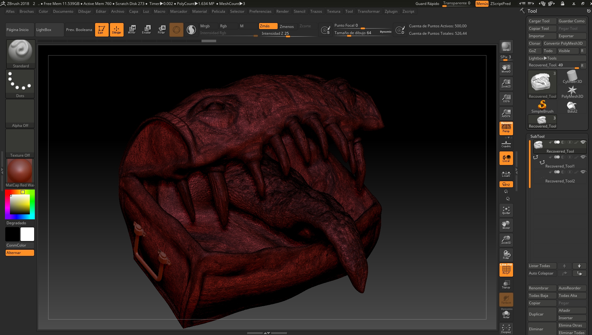The width and height of the screenshot is (592, 335).
Task: Click the Ajustar frame mesh icon
Action: click(506, 210)
